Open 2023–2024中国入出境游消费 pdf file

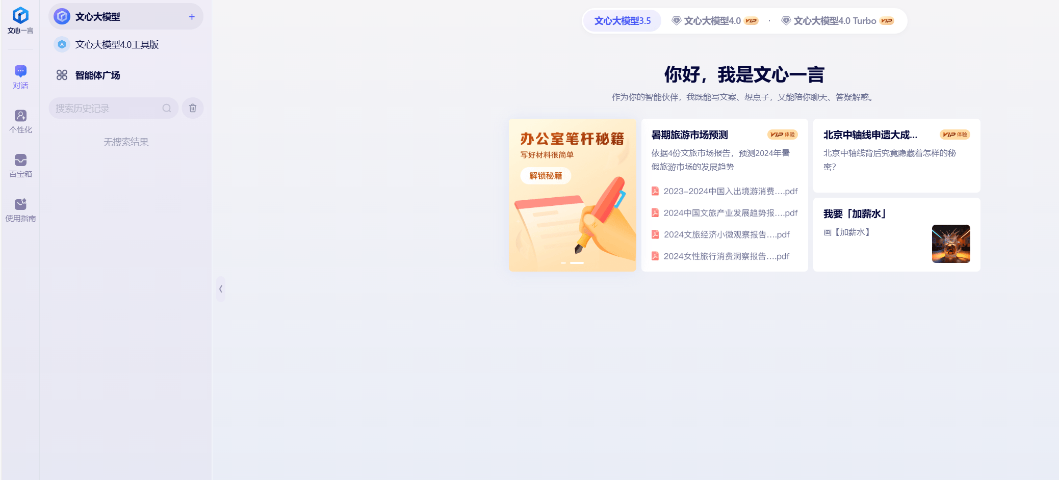[725, 192]
